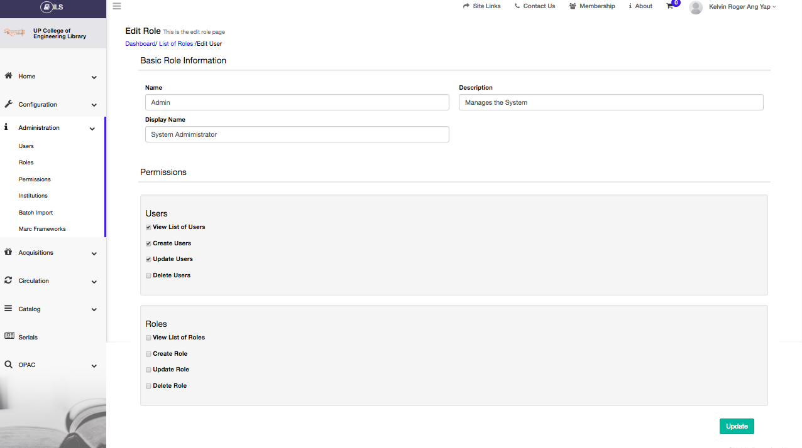Uncheck the View List of Users checkbox

tap(148, 227)
